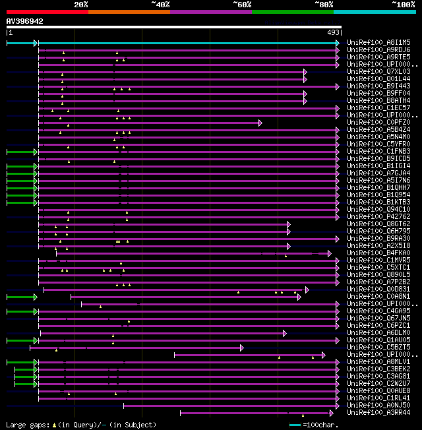Select the UniRef100_C3BEK2 label
The image size is (422, 430).
378,369
